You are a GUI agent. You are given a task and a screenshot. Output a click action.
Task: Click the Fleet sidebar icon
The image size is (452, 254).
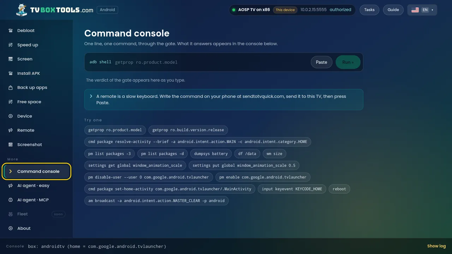coord(11,214)
